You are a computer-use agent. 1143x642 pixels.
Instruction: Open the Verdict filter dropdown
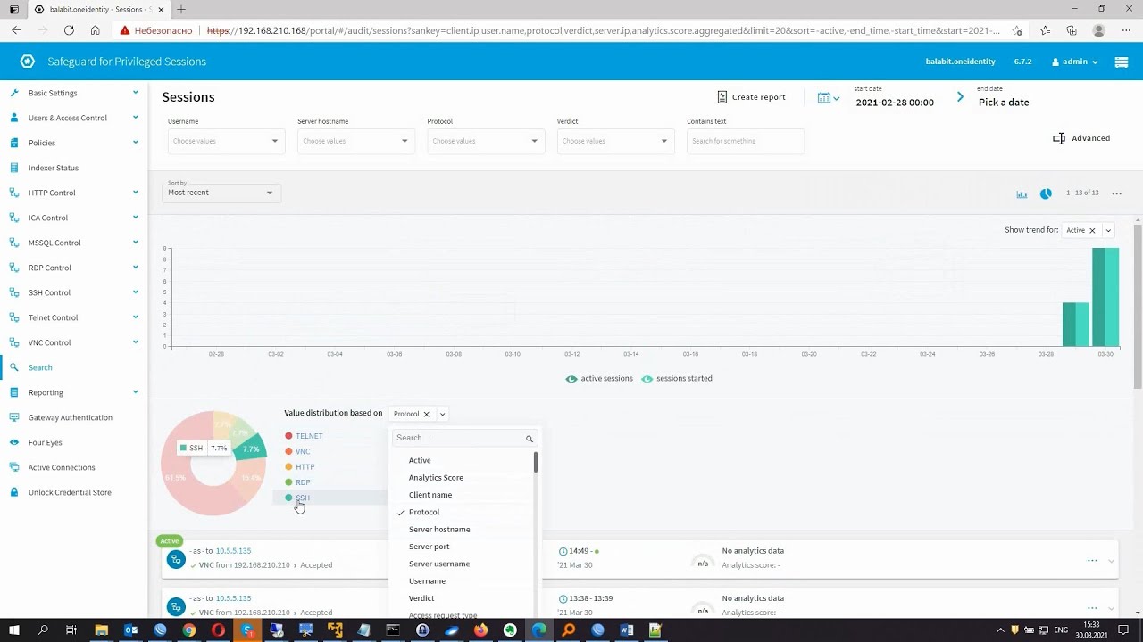coord(614,141)
